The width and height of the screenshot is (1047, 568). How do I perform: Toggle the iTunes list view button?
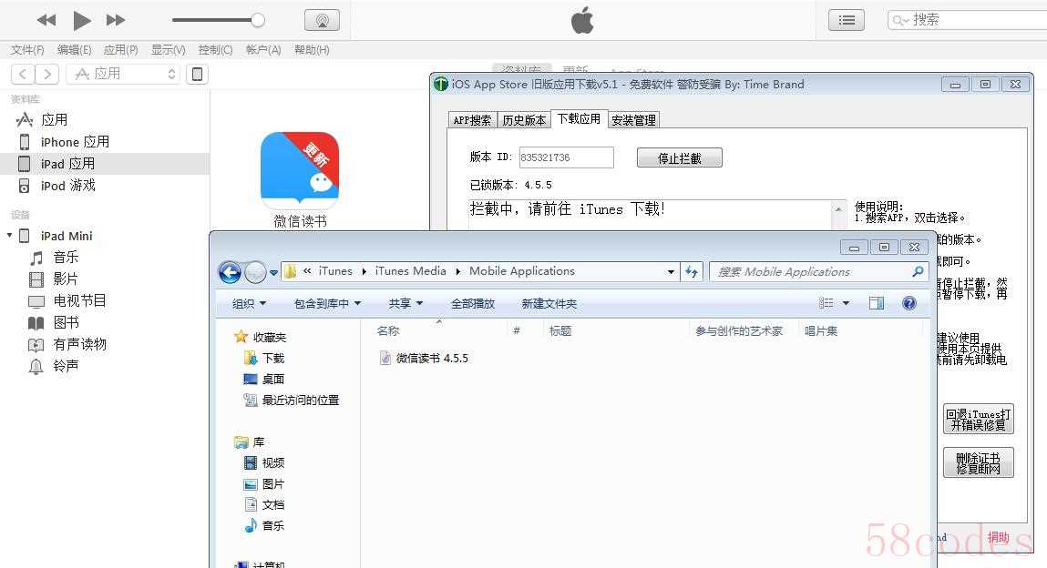click(847, 20)
